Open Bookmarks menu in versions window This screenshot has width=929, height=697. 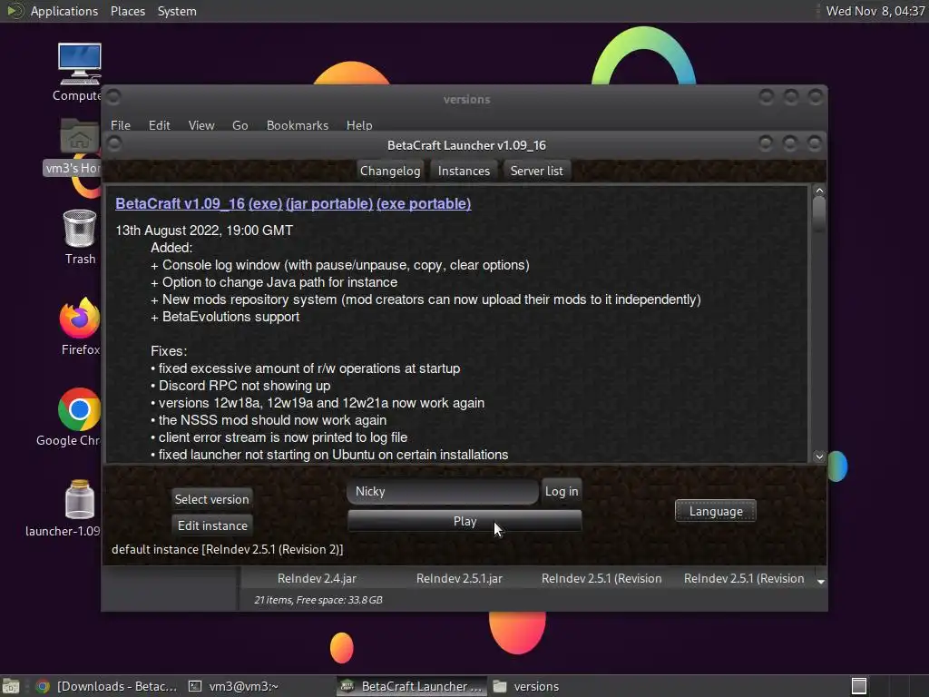(x=297, y=125)
